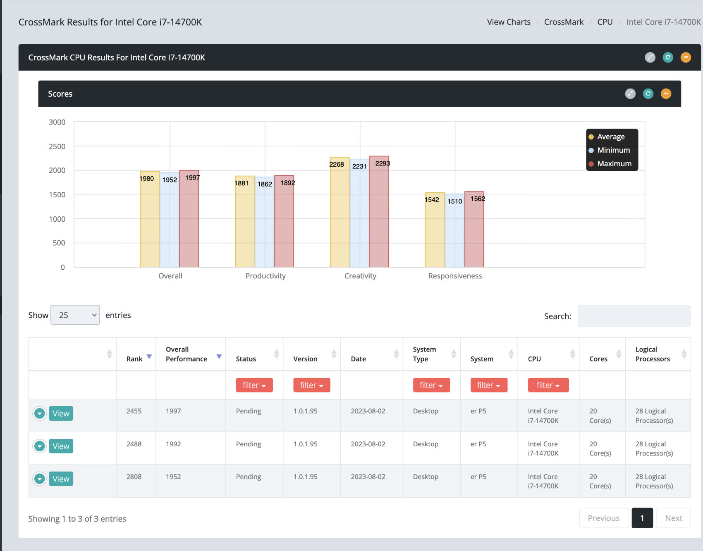The height and width of the screenshot is (551, 703).
Task: Open the CrossMark breadcrumb link
Action: [564, 22]
